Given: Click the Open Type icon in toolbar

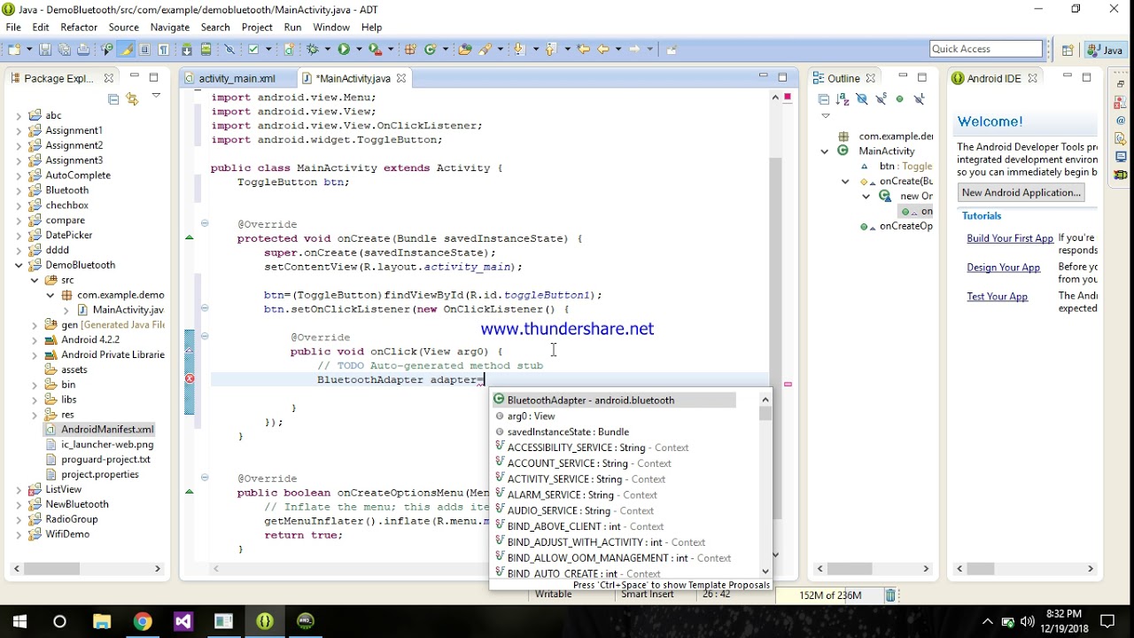Looking at the screenshot, I should [464, 50].
